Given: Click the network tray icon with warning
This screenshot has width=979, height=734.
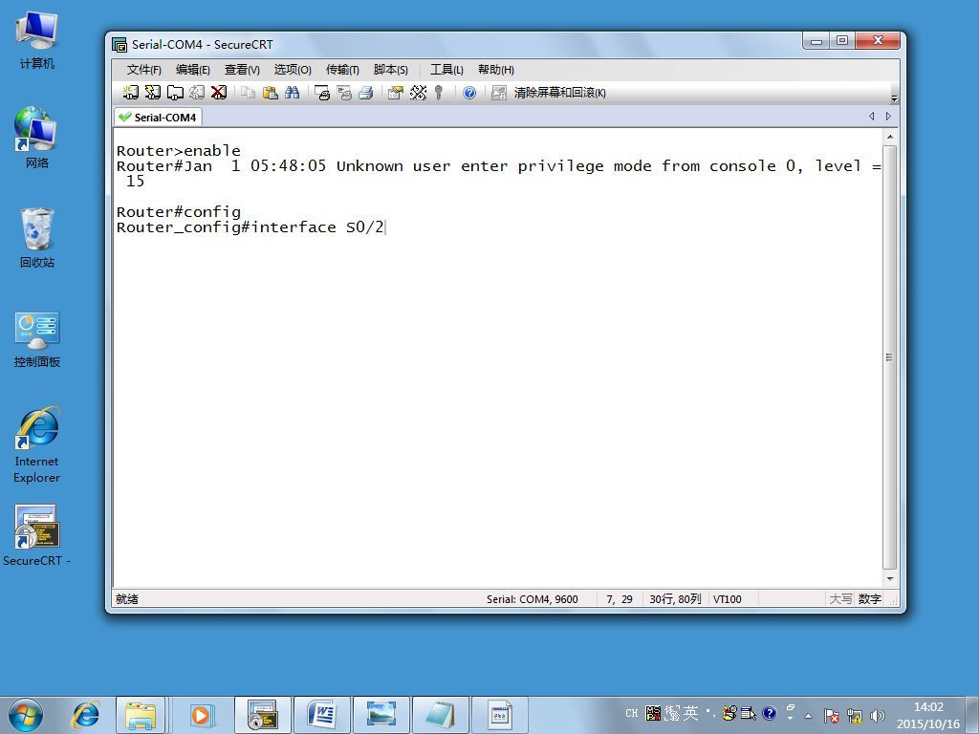Looking at the screenshot, I should coord(854,715).
